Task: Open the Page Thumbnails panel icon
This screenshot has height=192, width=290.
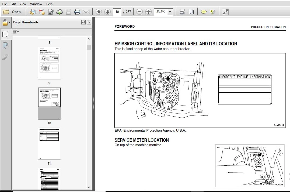Action: point(5,34)
